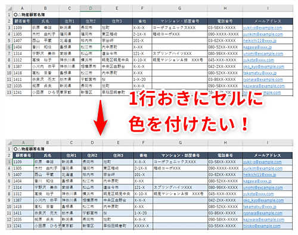Click the red 色を付けたい！ caption text
Viewport: 298px width, 235px height.
coord(188,124)
